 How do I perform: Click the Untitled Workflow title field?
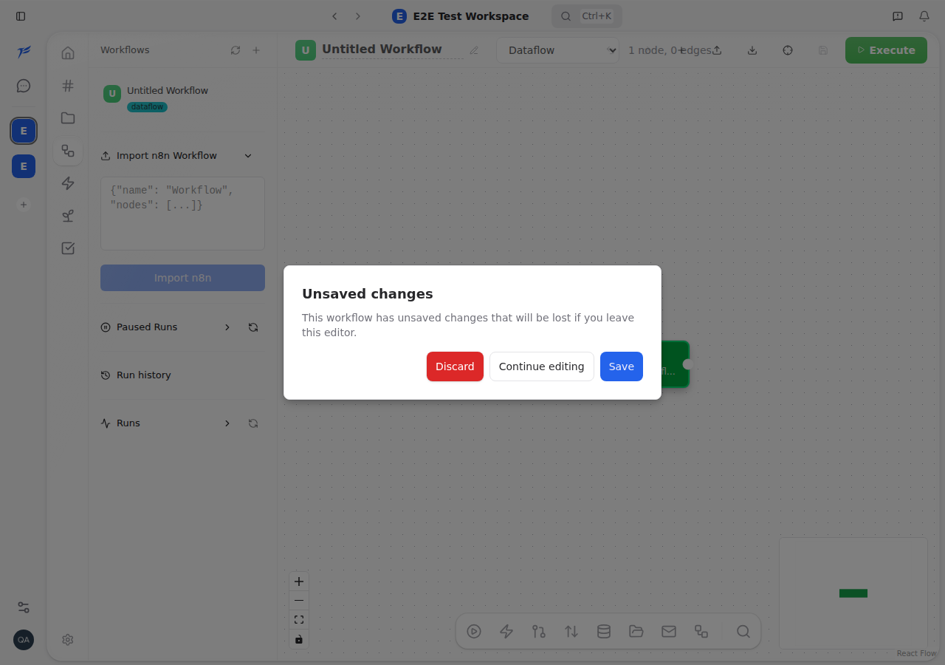pyautogui.click(x=392, y=50)
